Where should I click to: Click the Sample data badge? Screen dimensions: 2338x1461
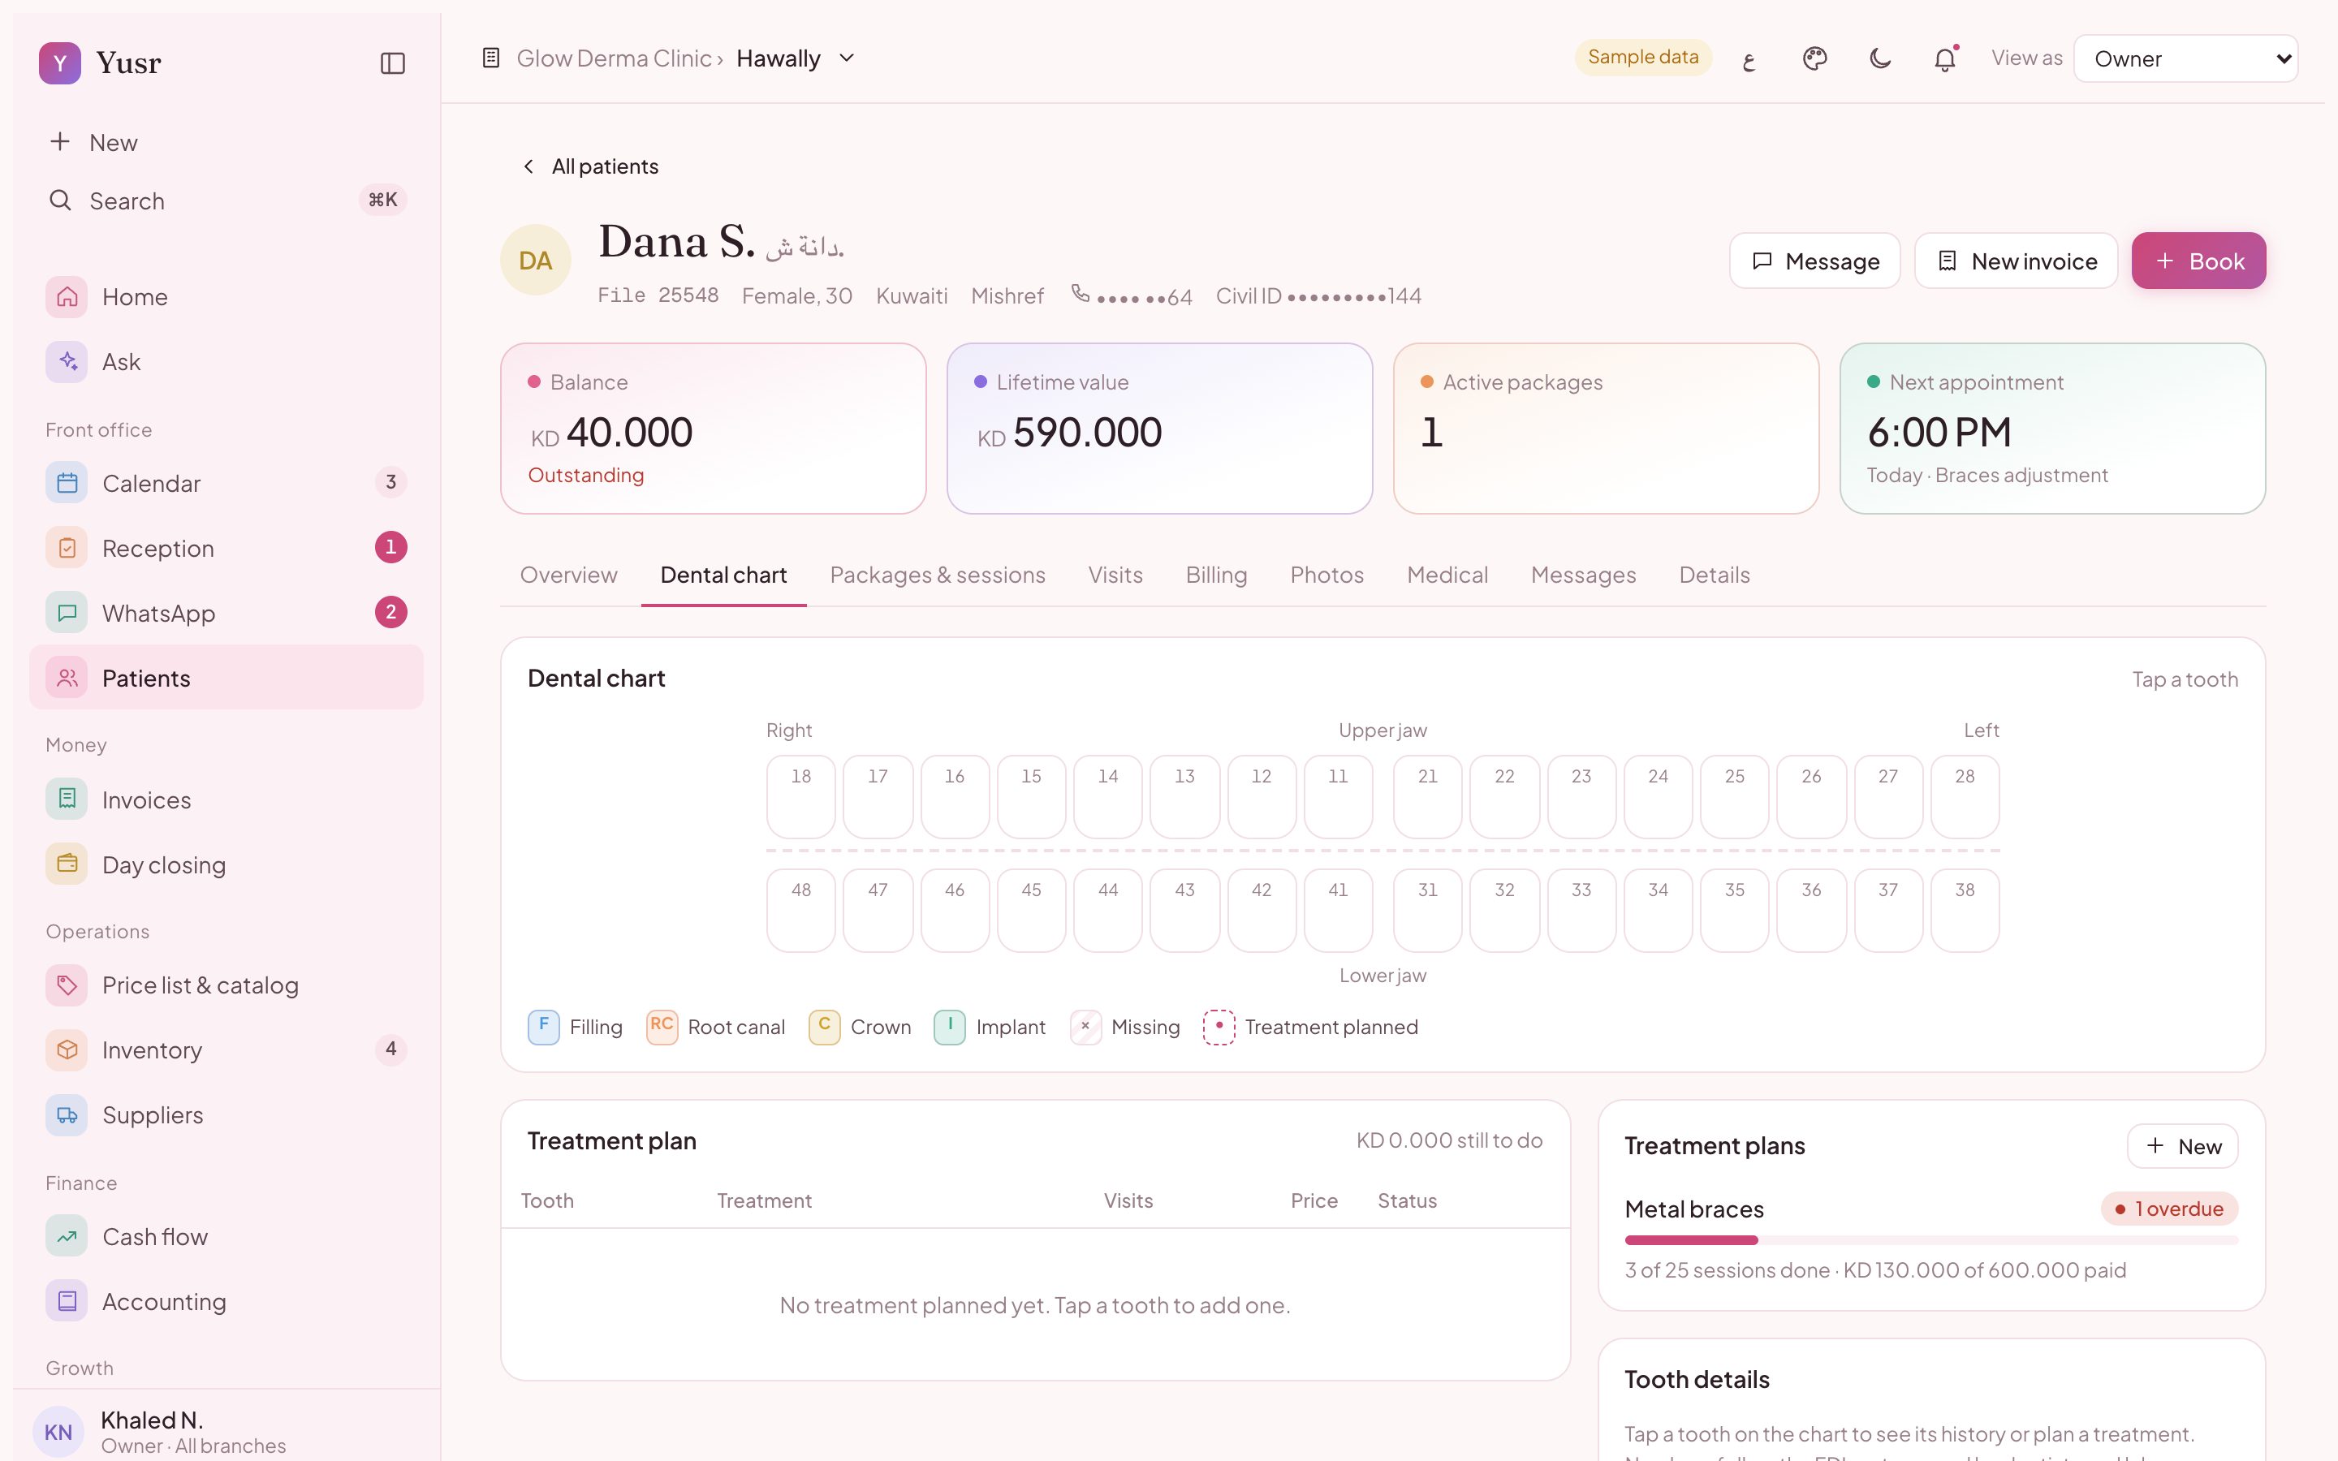tap(1642, 57)
